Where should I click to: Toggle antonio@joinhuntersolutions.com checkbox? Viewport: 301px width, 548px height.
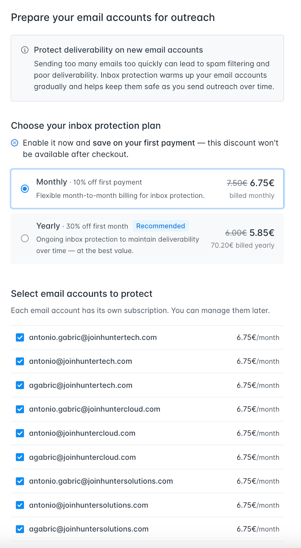20,505
